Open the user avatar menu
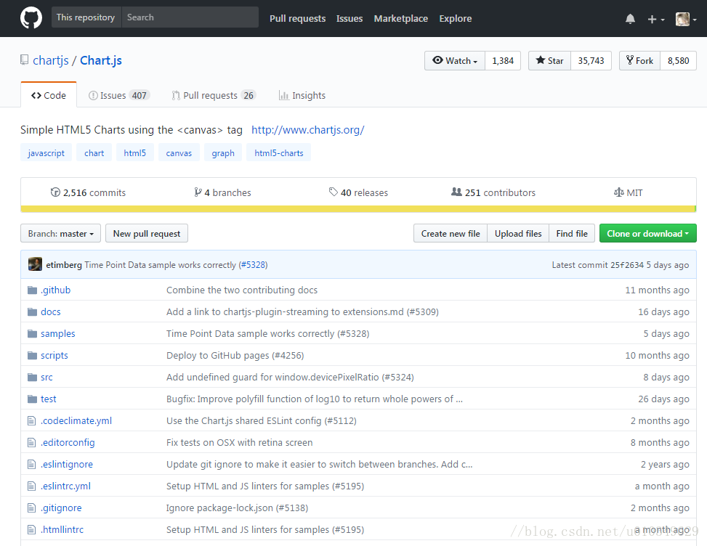 pos(686,19)
